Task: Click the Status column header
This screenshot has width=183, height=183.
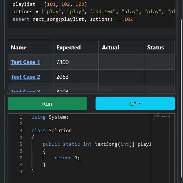Action: point(159,47)
